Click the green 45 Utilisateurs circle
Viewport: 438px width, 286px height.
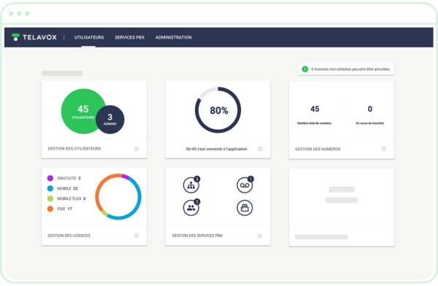(83, 111)
